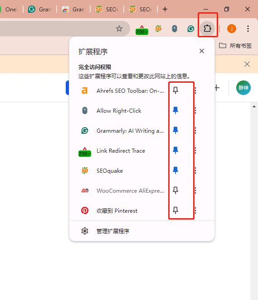This screenshot has width=258, height=300.
Task: Open the 所有书签 bookmarks folder
Action: tap(235, 45)
